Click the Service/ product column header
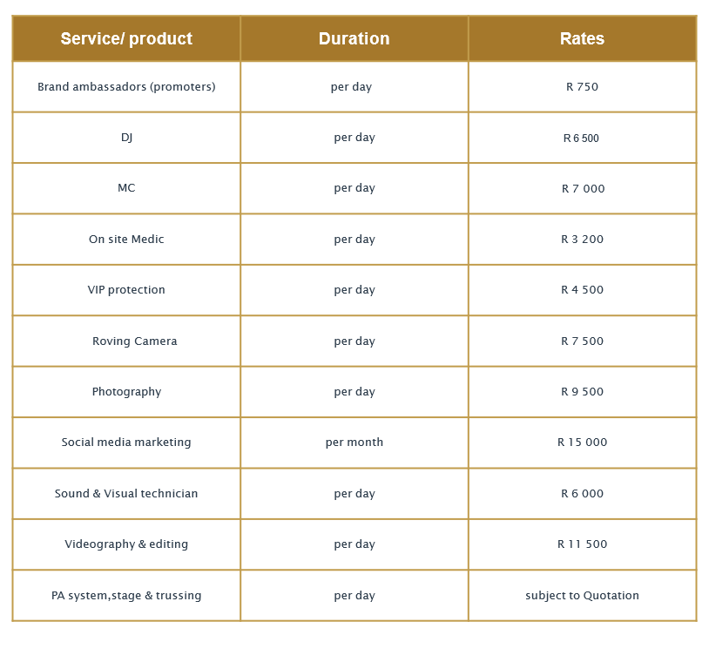This screenshot has width=709, height=669. tap(126, 38)
